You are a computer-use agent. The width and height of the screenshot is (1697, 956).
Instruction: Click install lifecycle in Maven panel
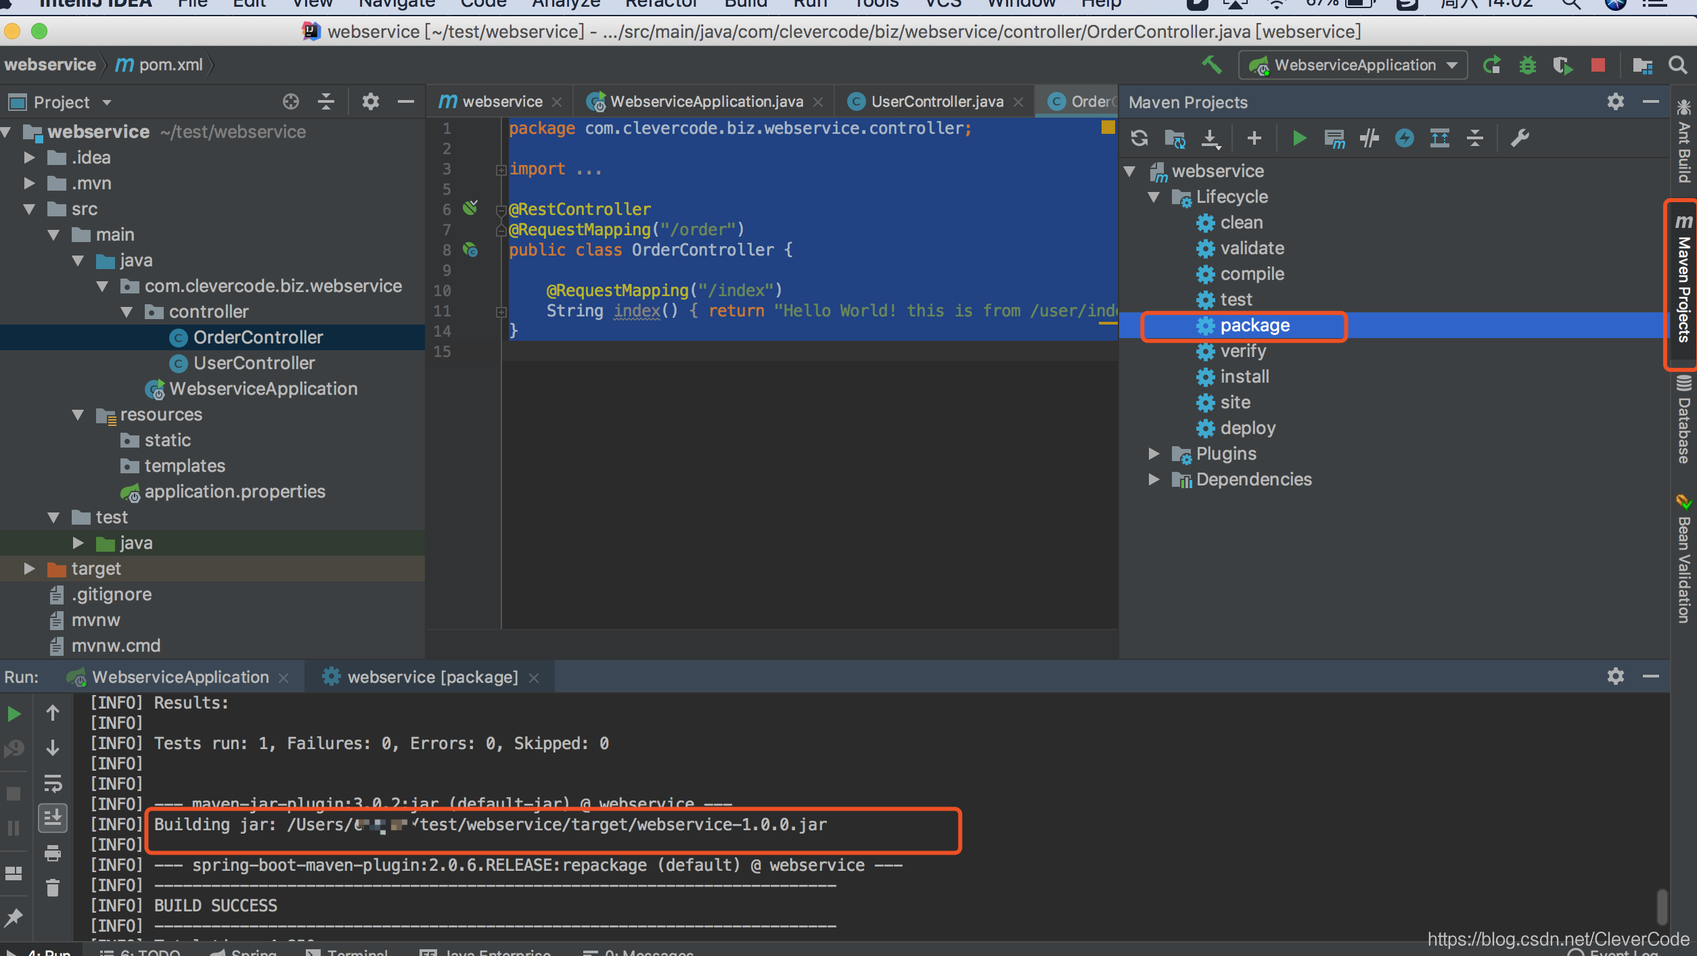click(x=1245, y=375)
